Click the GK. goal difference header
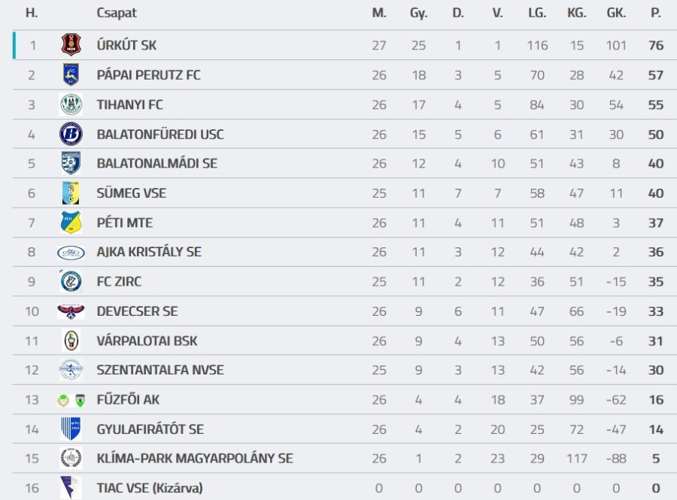 pos(616,13)
